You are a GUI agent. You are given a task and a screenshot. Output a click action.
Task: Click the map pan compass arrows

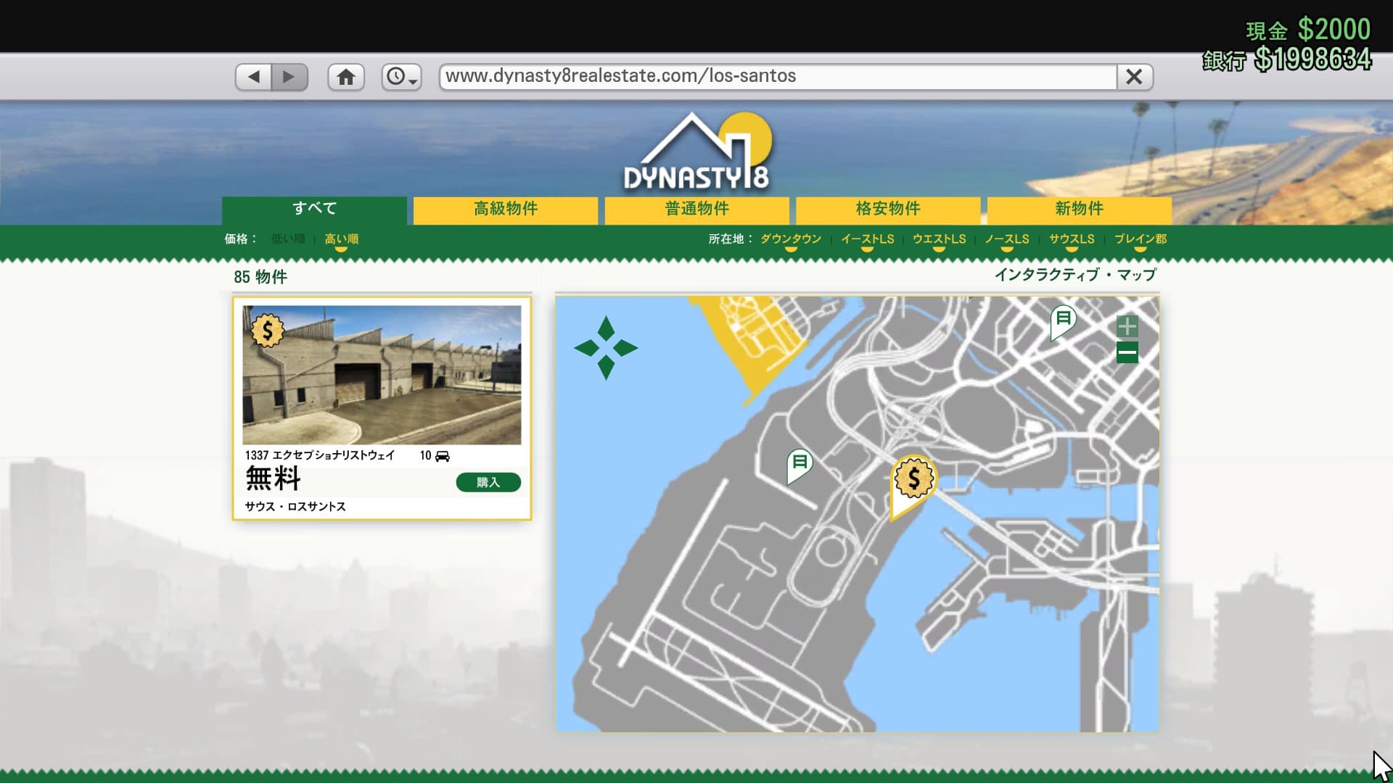point(606,348)
